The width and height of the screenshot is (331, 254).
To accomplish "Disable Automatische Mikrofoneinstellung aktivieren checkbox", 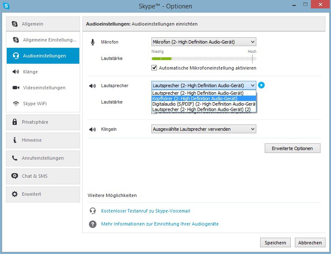I will point(154,68).
